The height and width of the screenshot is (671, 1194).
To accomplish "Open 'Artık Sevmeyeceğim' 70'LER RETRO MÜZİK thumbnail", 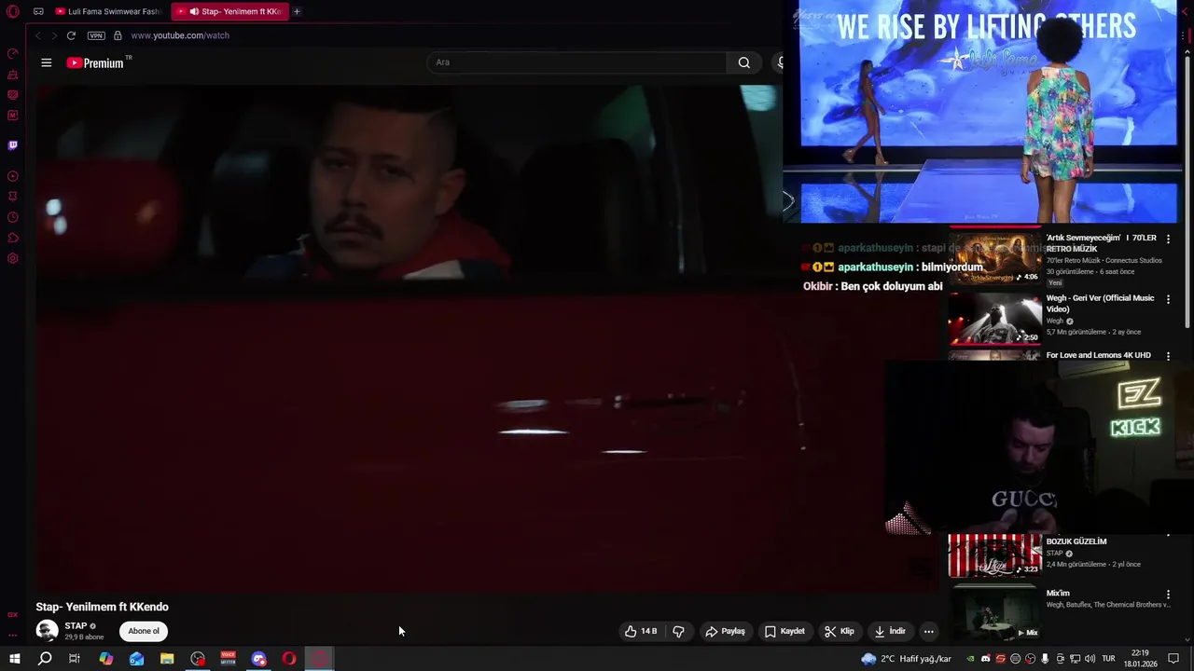I will pyautogui.click(x=994, y=257).
